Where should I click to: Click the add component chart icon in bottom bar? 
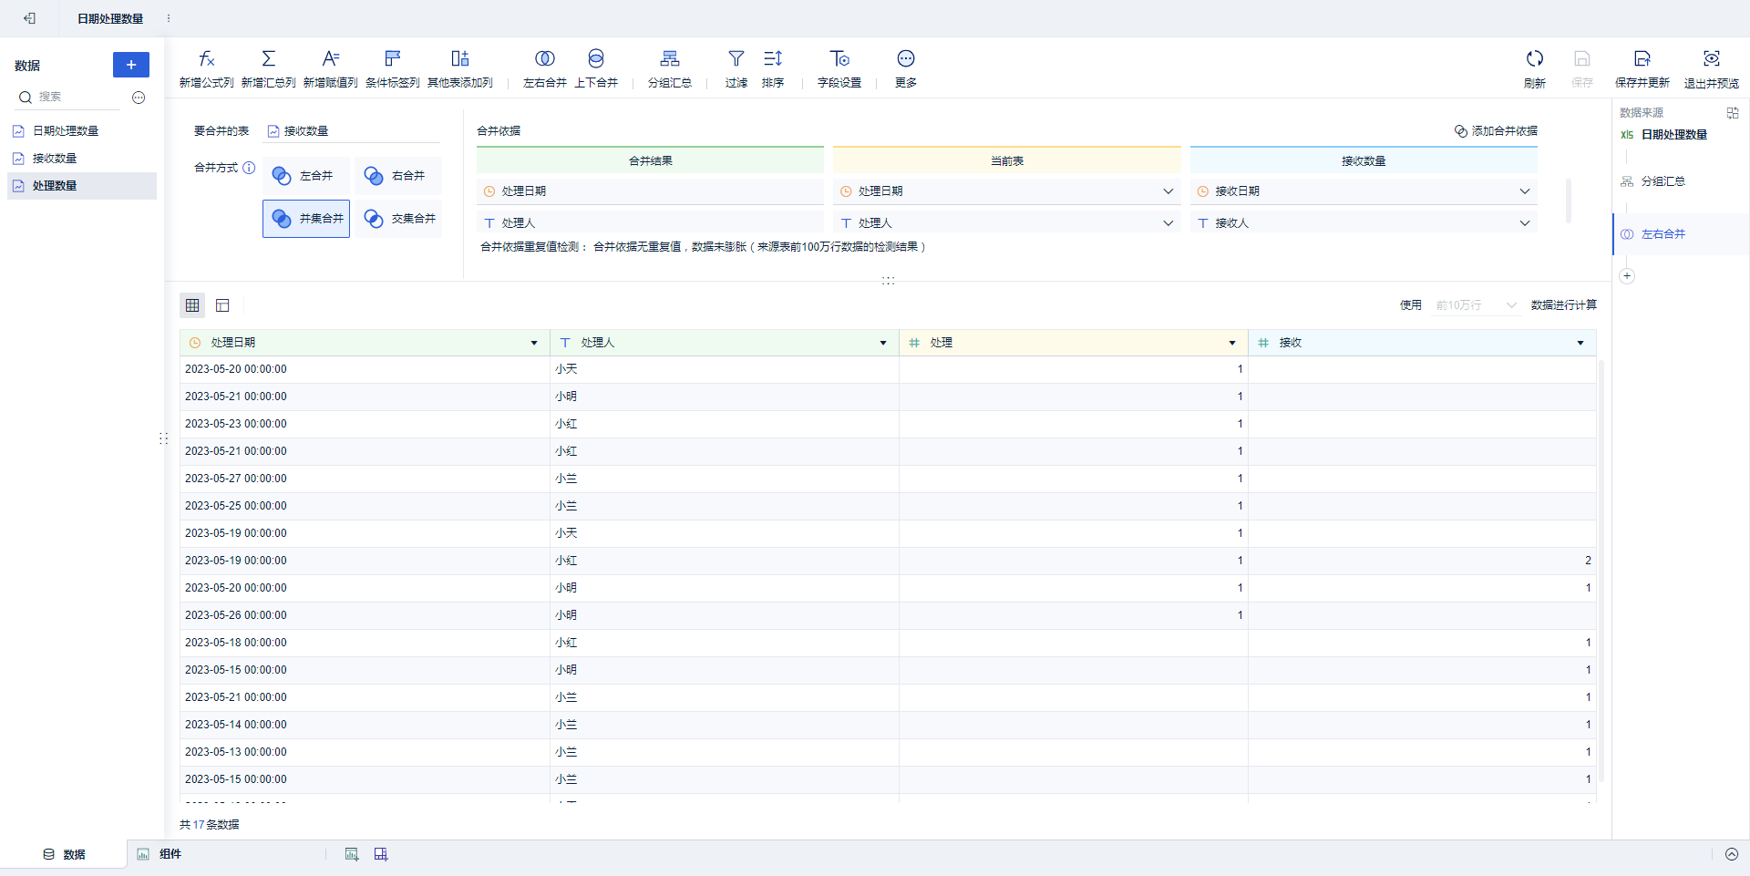pos(352,854)
